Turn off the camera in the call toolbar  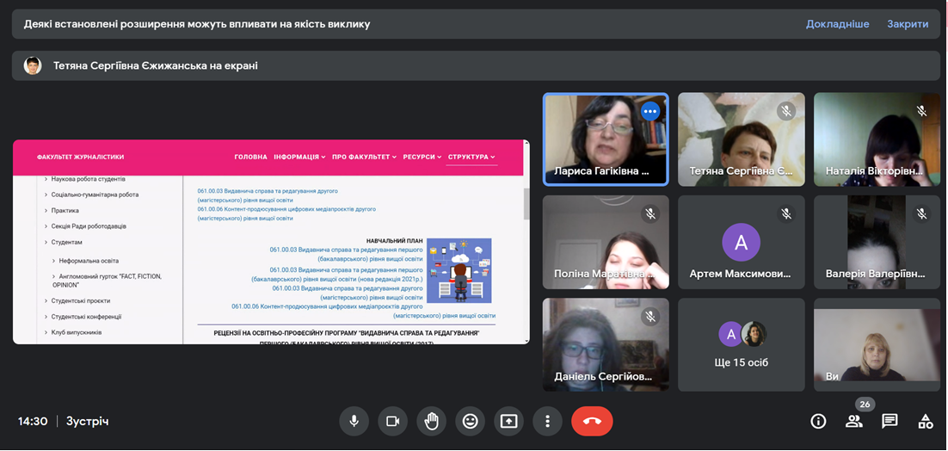tap(393, 422)
